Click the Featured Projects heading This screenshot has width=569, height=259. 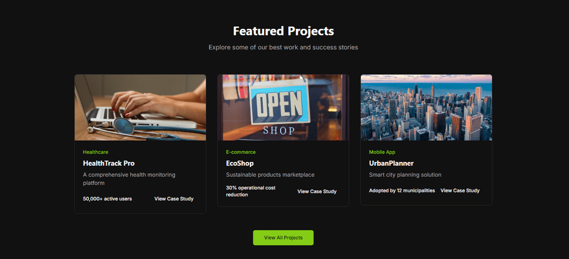click(283, 31)
